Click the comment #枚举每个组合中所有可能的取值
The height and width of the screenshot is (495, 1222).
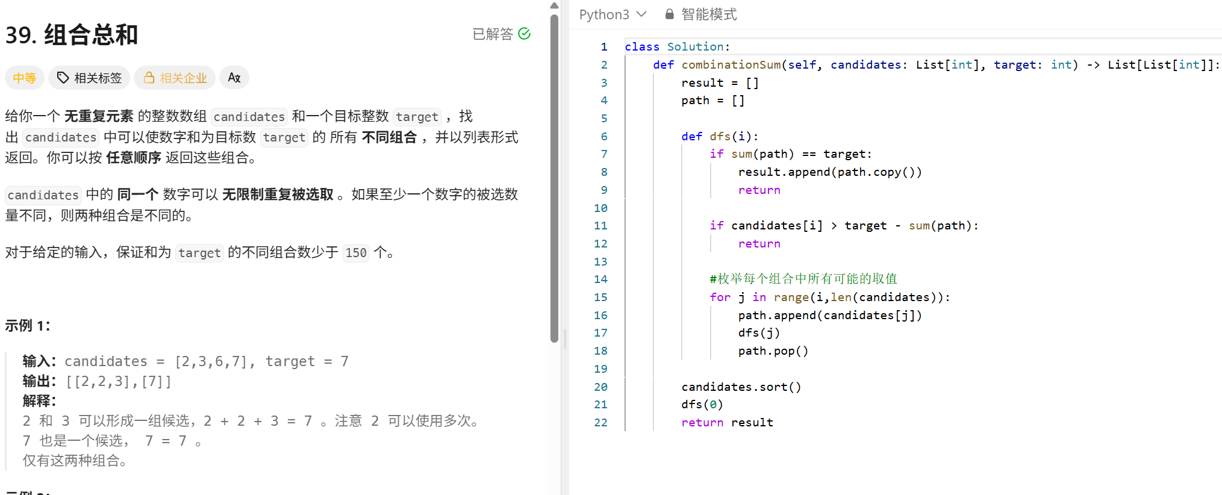(x=803, y=279)
